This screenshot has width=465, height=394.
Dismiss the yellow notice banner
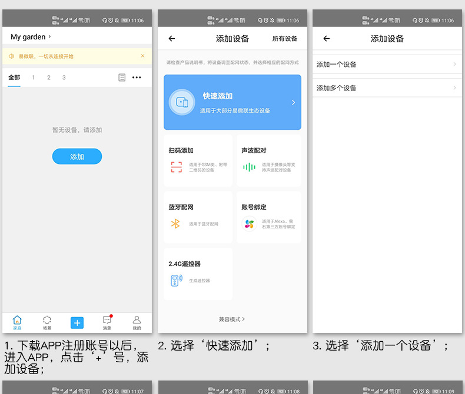click(x=142, y=56)
